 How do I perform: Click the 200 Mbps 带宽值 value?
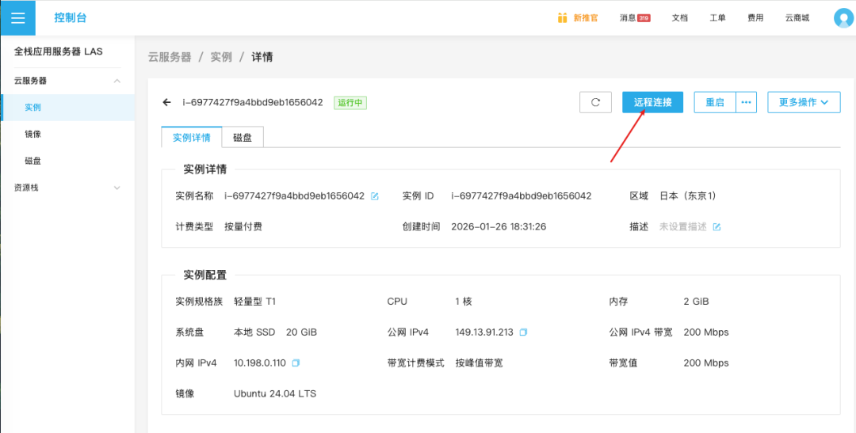(x=706, y=363)
